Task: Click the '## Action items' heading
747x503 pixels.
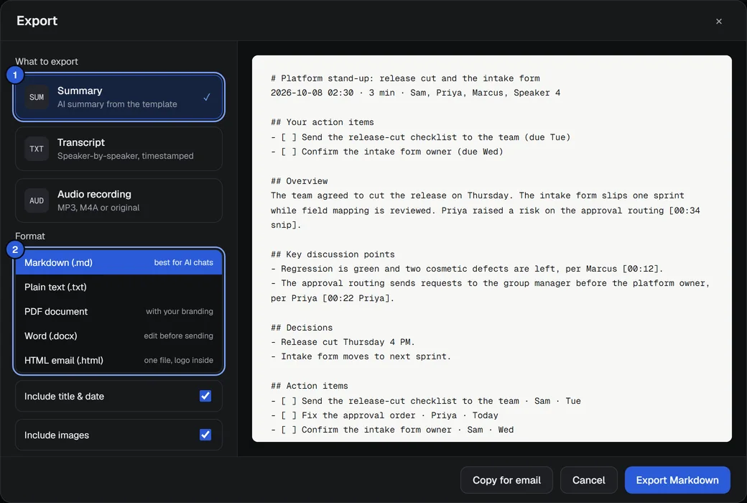Action: [309, 386]
